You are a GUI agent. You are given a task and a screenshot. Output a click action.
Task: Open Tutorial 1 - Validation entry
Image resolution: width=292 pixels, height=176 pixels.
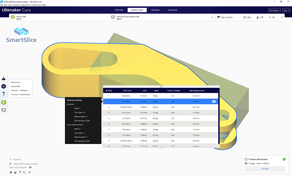pos(20,90)
